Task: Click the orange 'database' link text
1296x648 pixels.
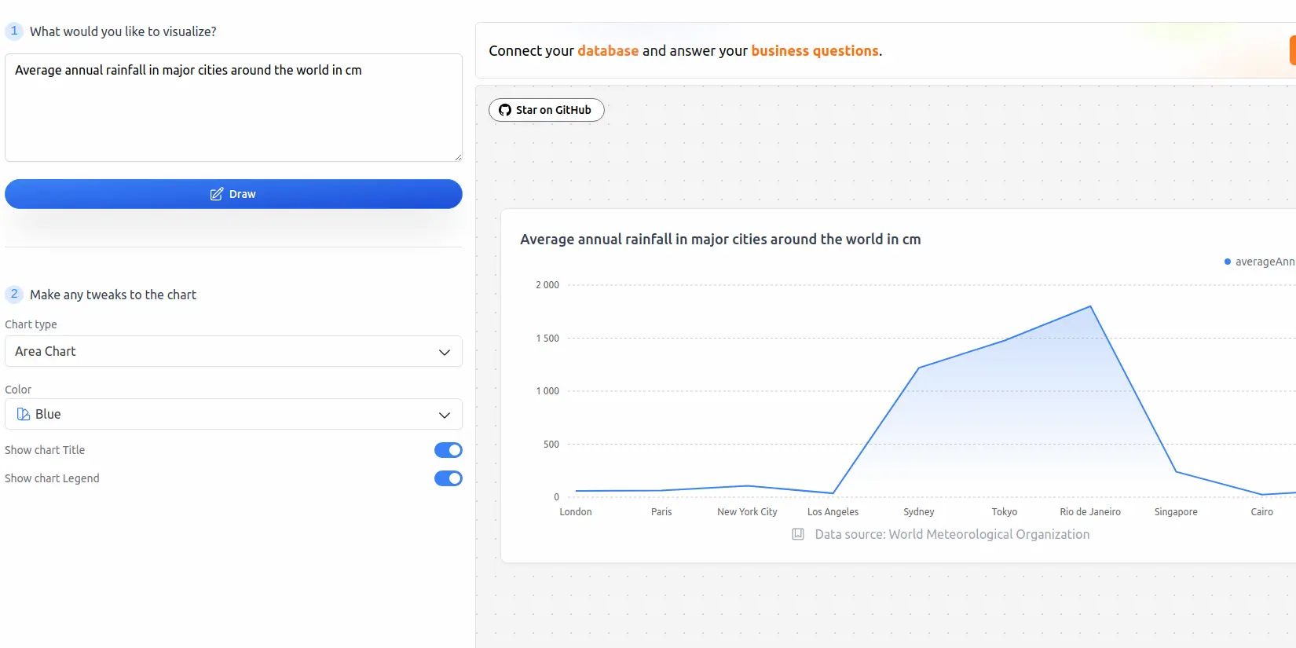Action: click(x=608, y=51)
